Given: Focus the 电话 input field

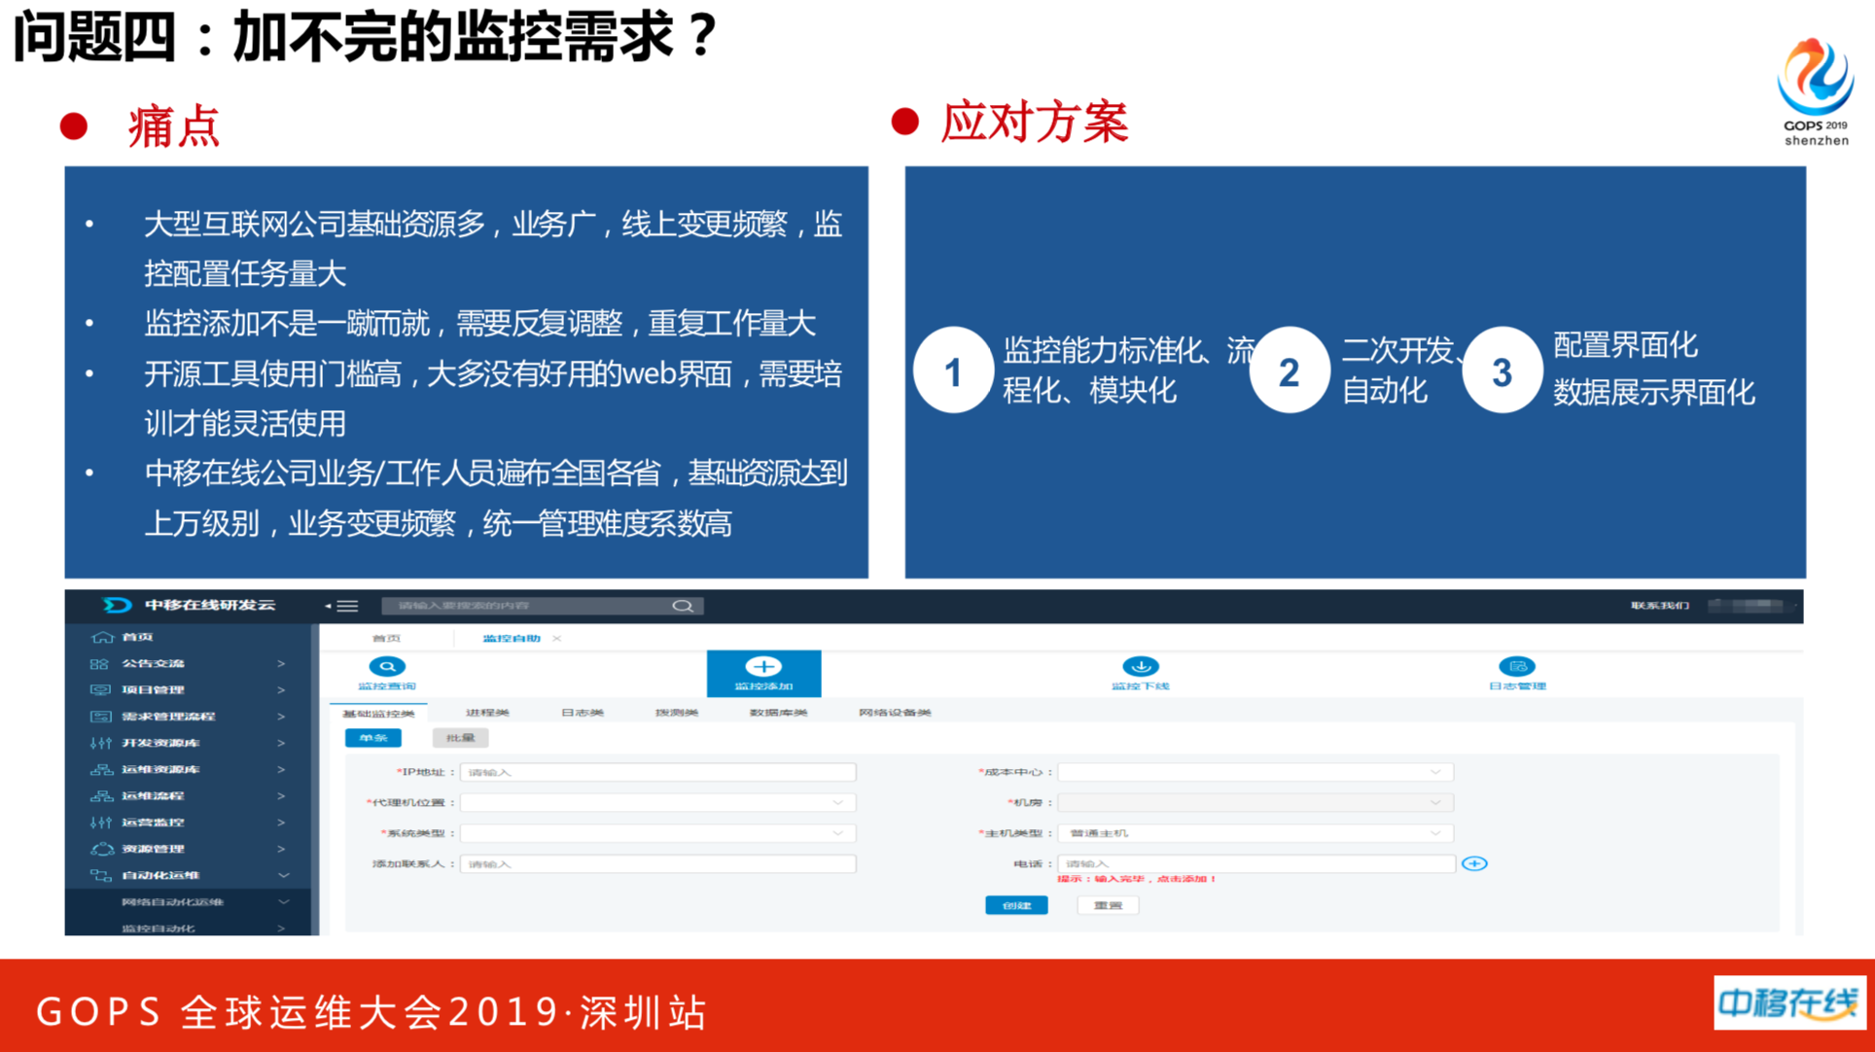Looking at the screenshot, I should pyautogui.click(x=1256, y=863).
